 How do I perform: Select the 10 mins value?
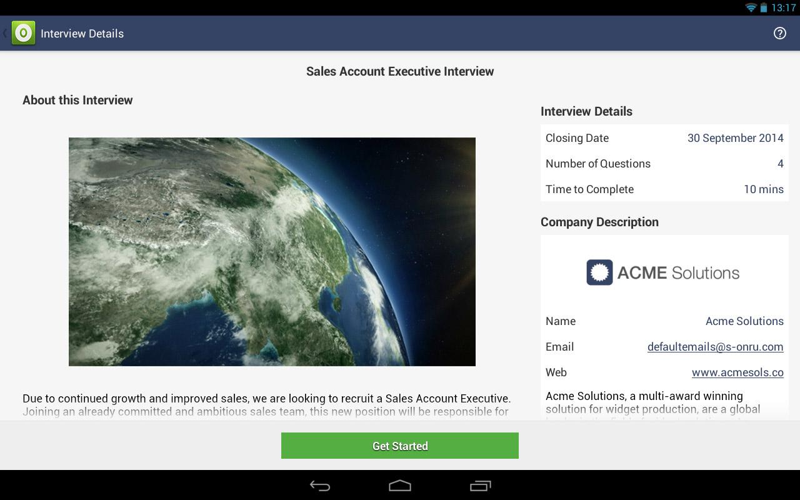click(763, 189)
